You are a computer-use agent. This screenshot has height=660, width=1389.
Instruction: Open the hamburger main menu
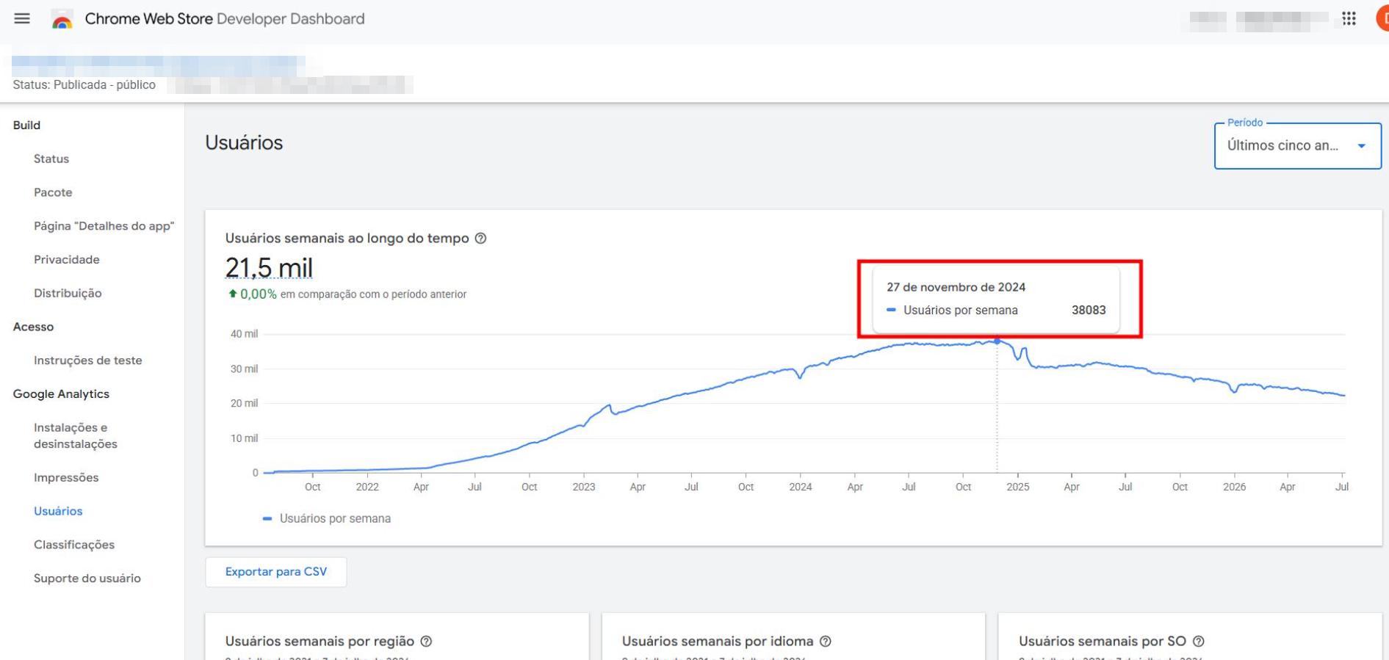[x=22, y=18]
